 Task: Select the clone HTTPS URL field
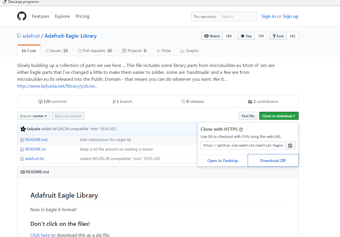pos(243,145)
